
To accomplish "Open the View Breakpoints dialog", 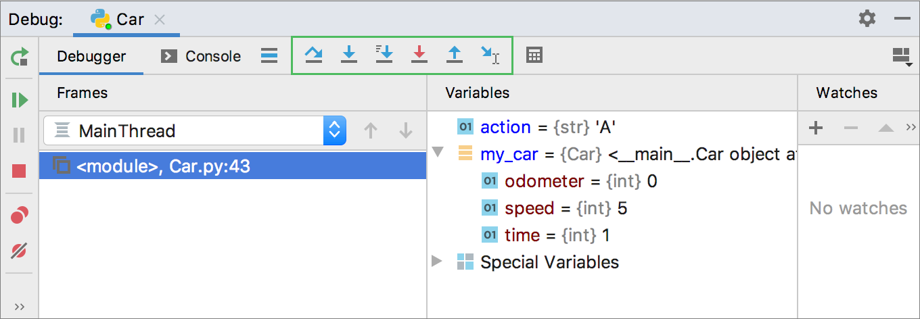I will click(x=19, y=216).
